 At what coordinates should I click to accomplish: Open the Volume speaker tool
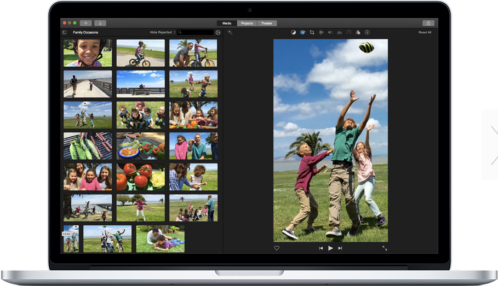tap(330, 32)
